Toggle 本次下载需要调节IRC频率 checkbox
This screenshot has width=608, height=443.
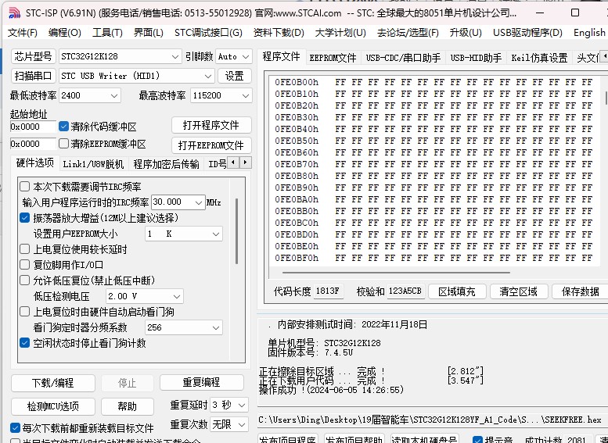25,187
